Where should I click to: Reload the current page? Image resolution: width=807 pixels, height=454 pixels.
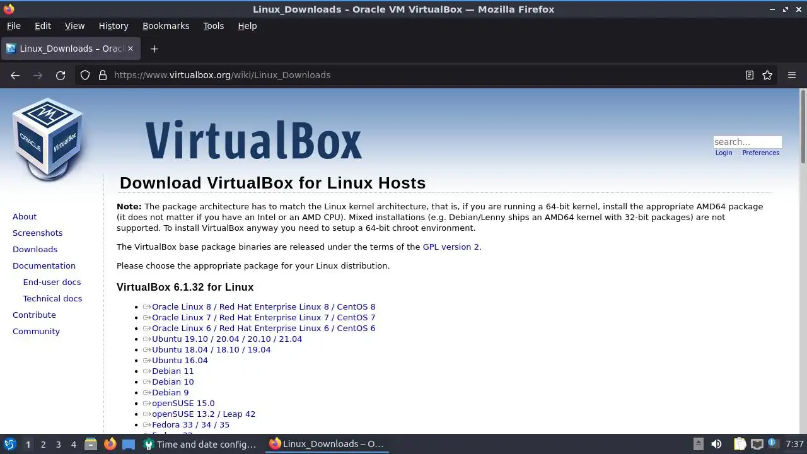tap(61, 75)
